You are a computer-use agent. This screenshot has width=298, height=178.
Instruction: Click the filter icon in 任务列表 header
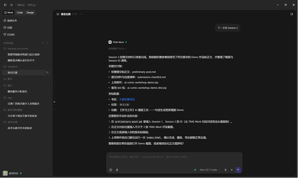tap(48, 43)
